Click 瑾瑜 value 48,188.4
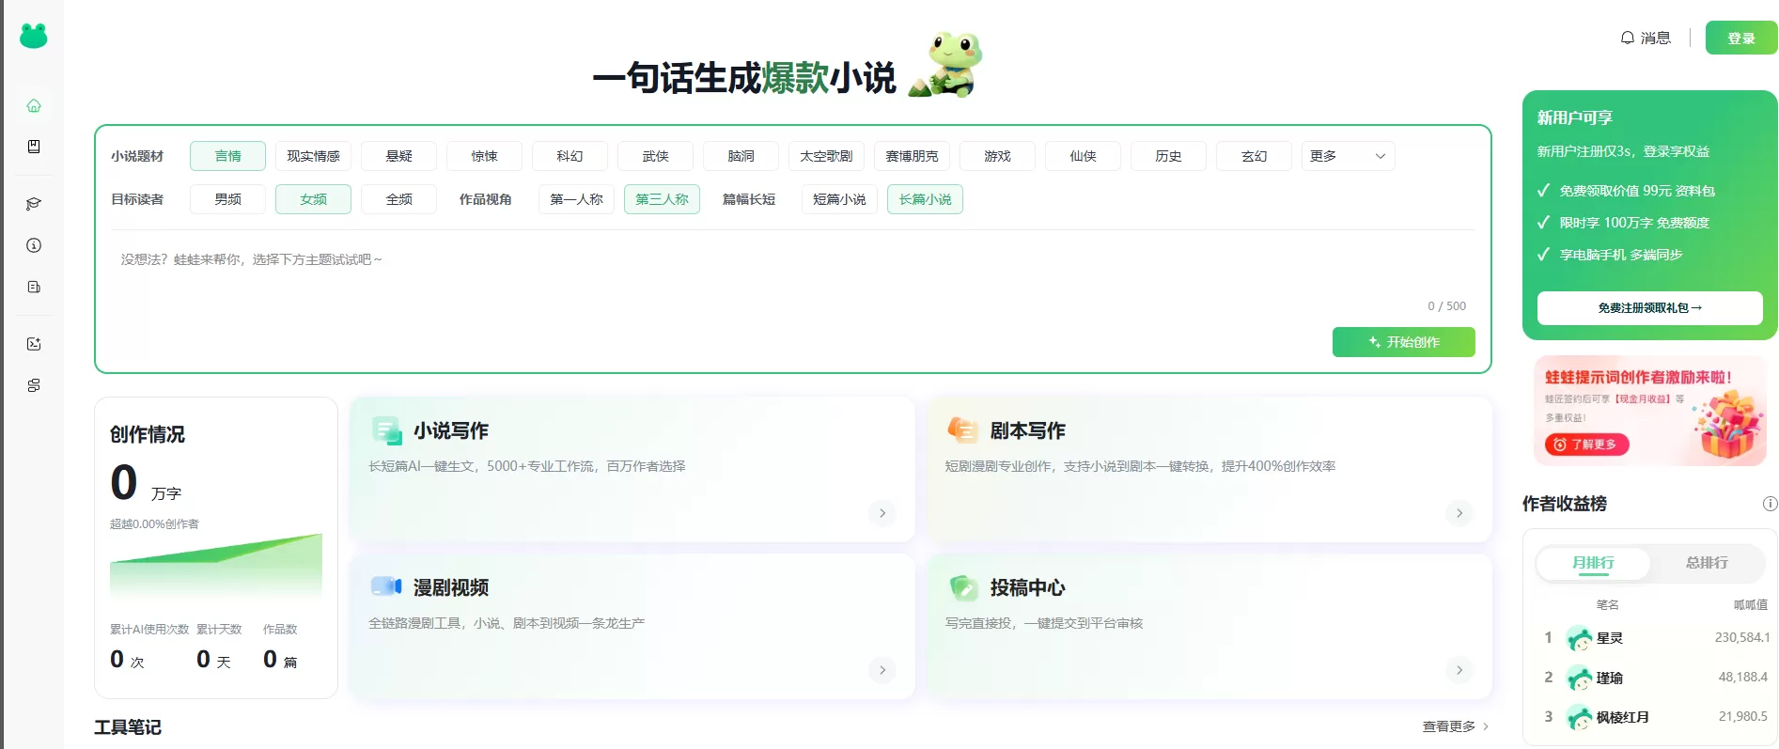The width and height of the screenshot is (1779, 749). (x=1742, y=677)
